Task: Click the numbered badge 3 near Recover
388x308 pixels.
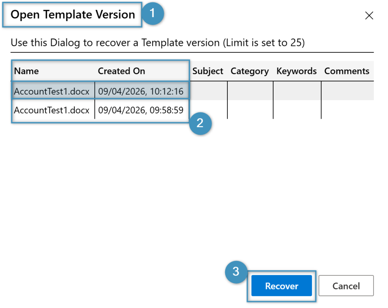Action: tap(236, 272)
